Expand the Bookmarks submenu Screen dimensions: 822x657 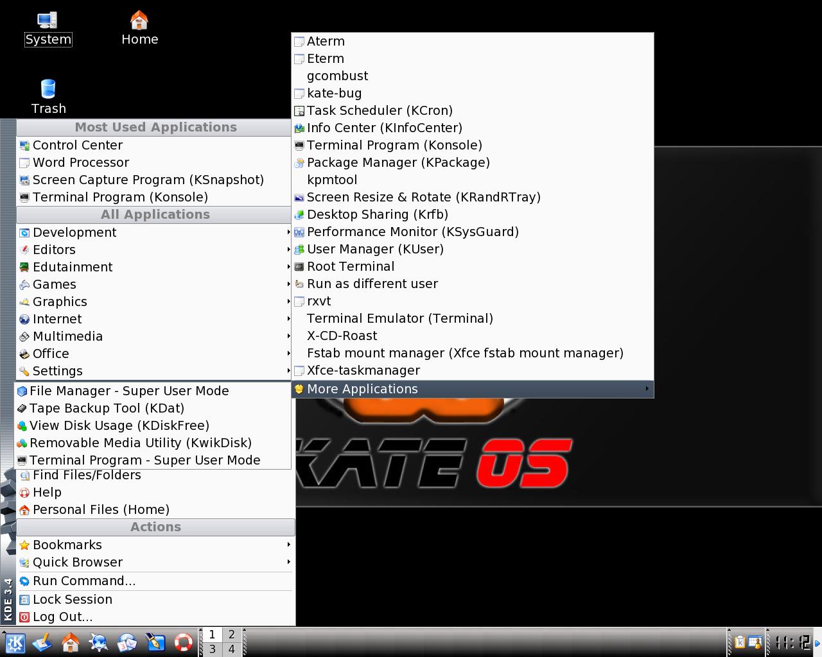[x=155, y=545]
